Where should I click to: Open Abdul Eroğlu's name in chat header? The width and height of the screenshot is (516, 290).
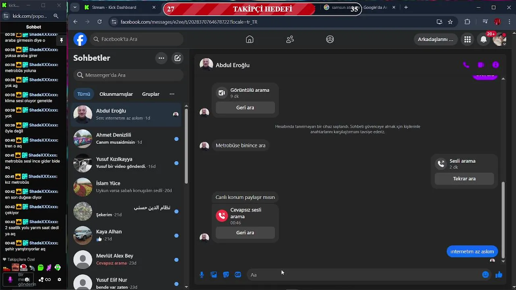click(233, 65)
